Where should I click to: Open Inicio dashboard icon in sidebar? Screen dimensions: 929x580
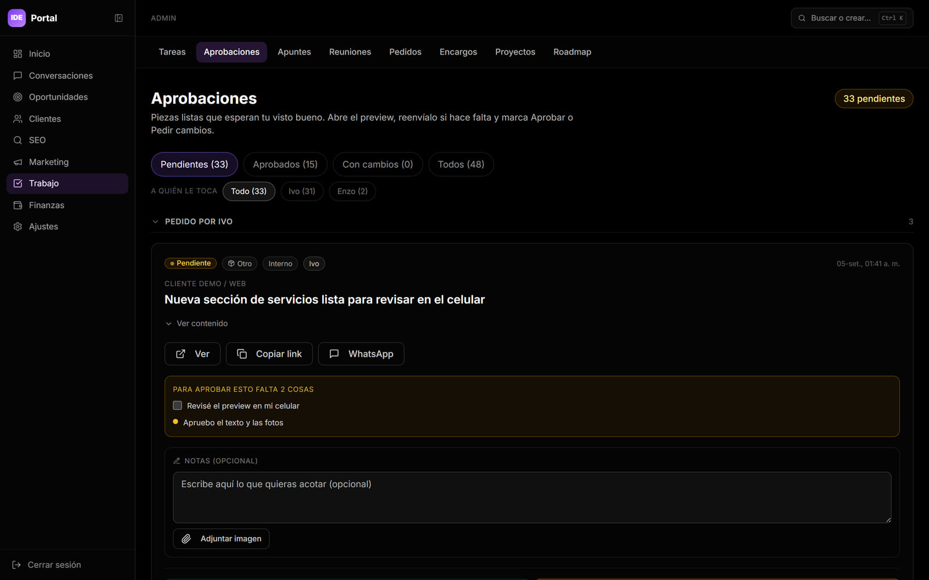(18, 54)
